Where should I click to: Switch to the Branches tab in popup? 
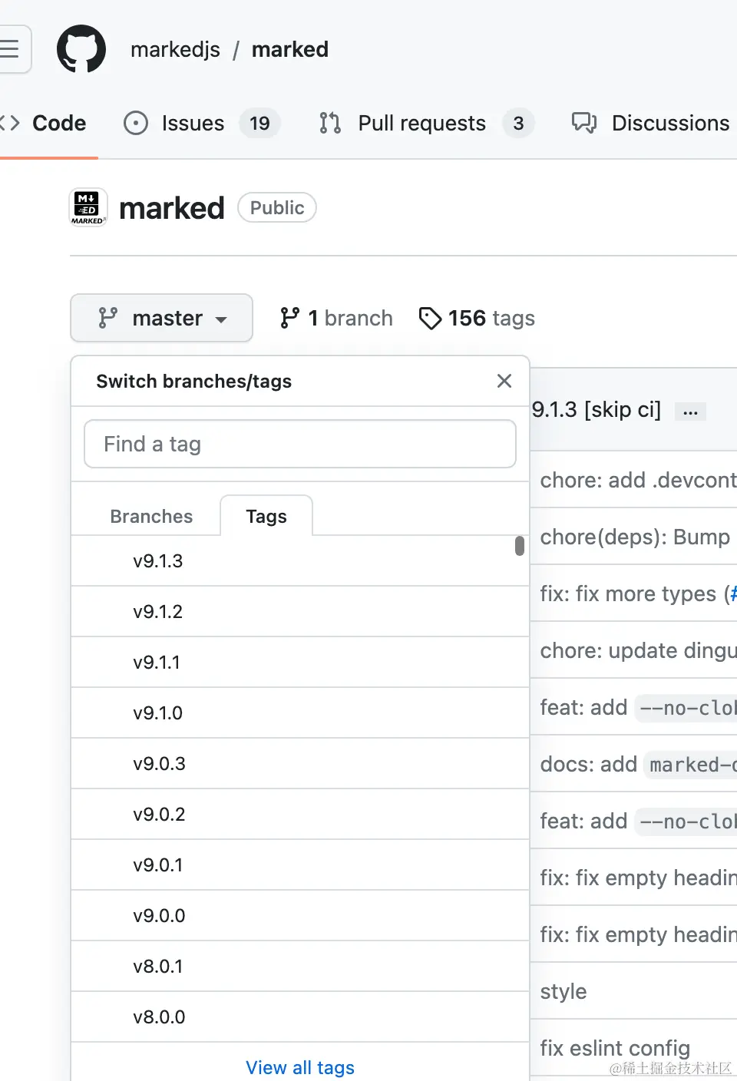[151, 516]
